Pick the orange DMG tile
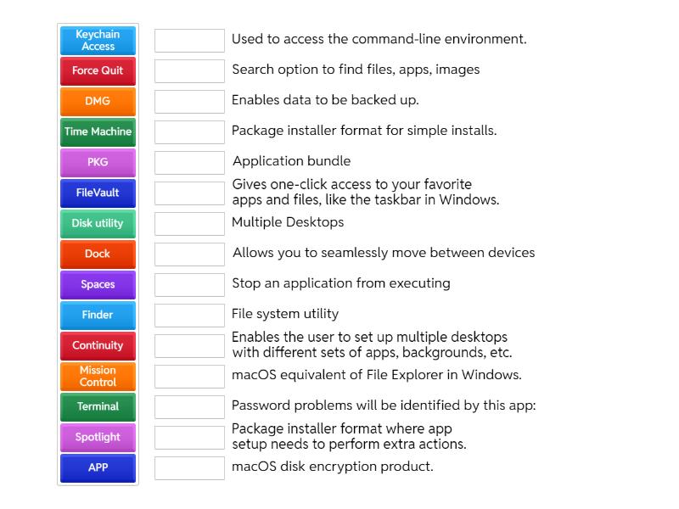This screenshot has width=679, height=509. pyautogui.click(x=98, y=101)
